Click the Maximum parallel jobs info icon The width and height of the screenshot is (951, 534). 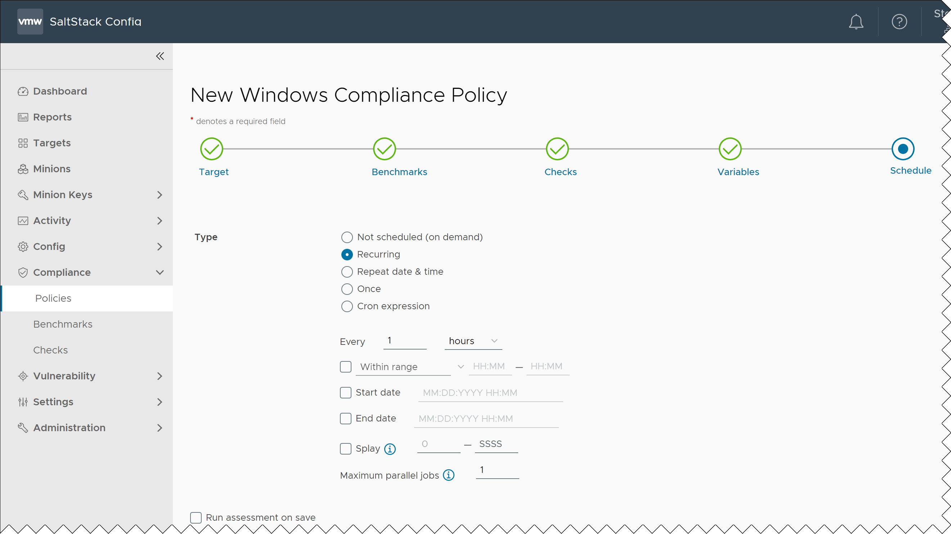point(449,475)
